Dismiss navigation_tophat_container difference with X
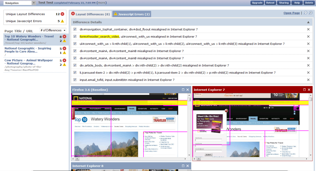 click(x=308, y=29)
